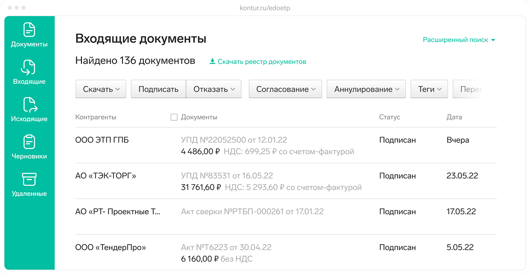The height and width of the screenshot is (274, 530).
Task: Open Черновики drafts icon
Action: click(x=29, y=142)
